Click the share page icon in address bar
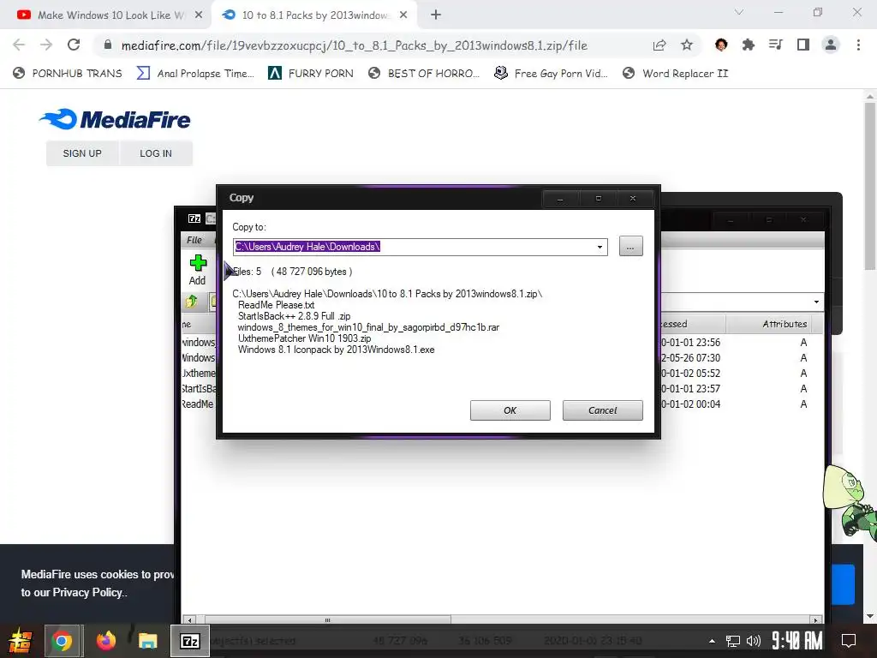The width and height of the screenshot is (877, 658). tap(659, 45)
